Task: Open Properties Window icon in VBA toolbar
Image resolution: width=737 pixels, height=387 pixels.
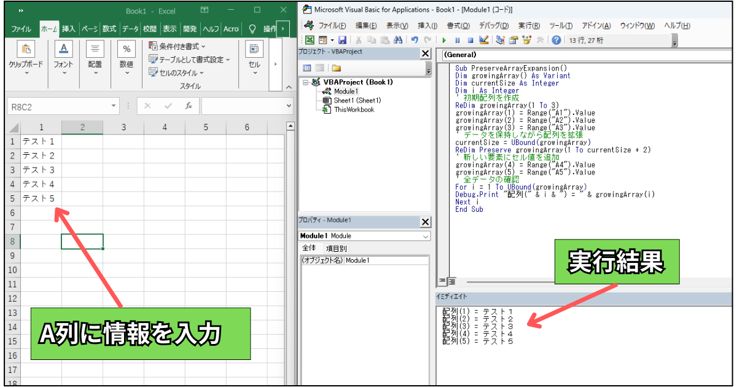Action: click(513, 40)
